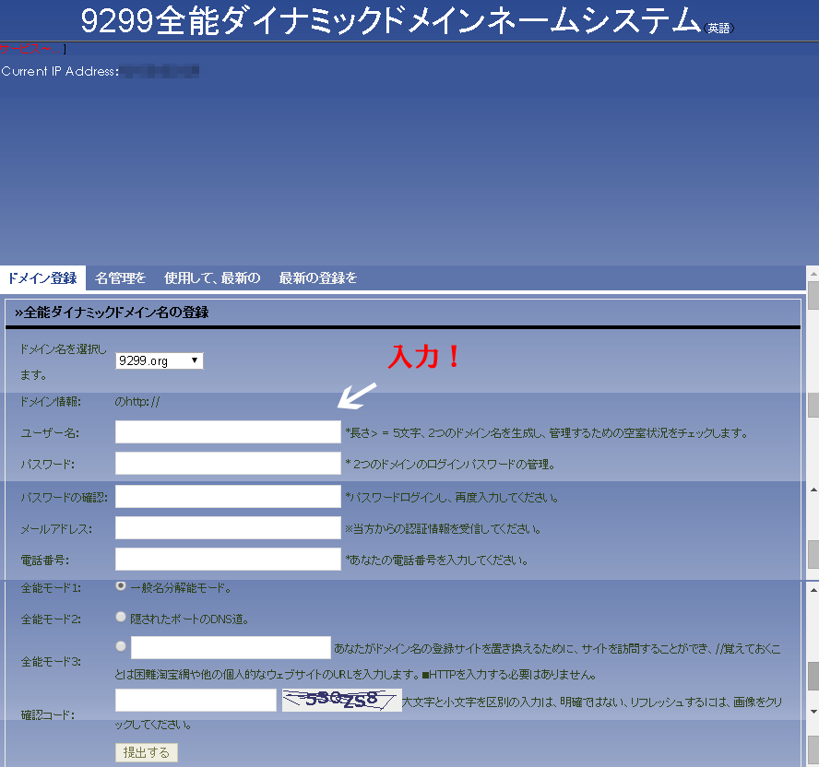
Task: Click the 'ドメイン情報:' label text
Action: 51,402
